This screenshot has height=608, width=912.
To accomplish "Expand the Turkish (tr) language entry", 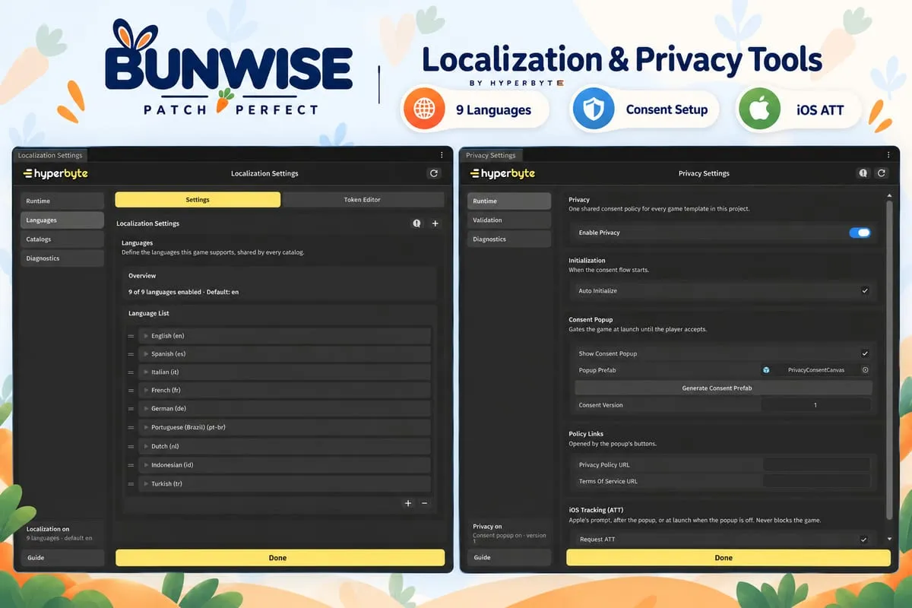I will click(145, 484).
